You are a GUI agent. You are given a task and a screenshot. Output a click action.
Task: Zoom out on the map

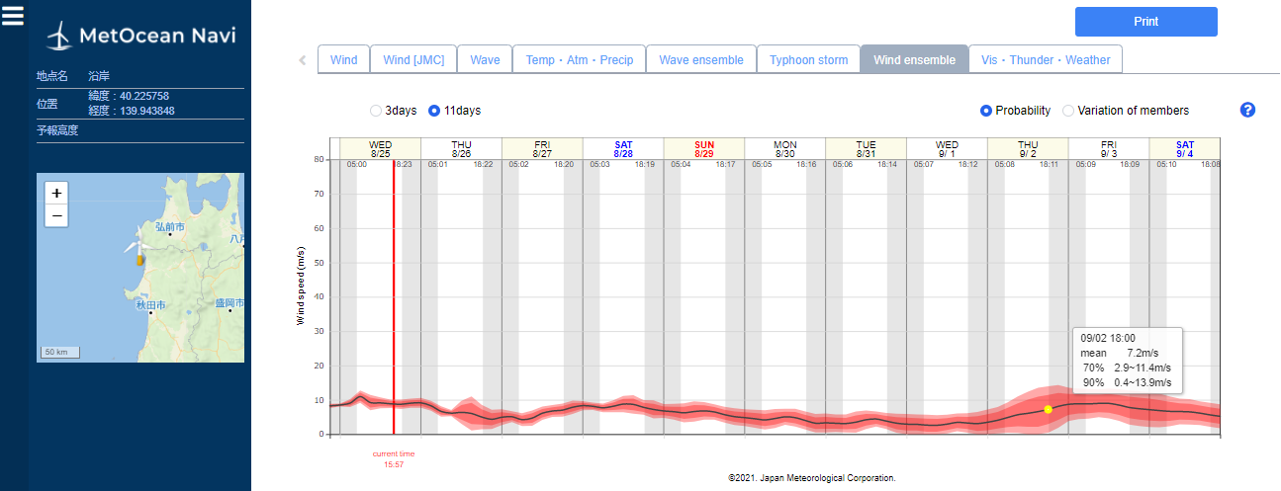(x=56, y=215)
